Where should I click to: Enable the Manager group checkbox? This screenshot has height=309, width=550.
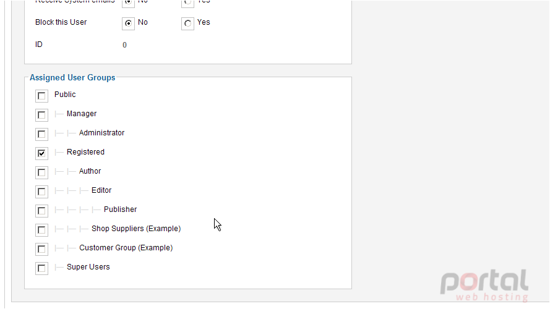pyautogui.click(x=41, y=115)
